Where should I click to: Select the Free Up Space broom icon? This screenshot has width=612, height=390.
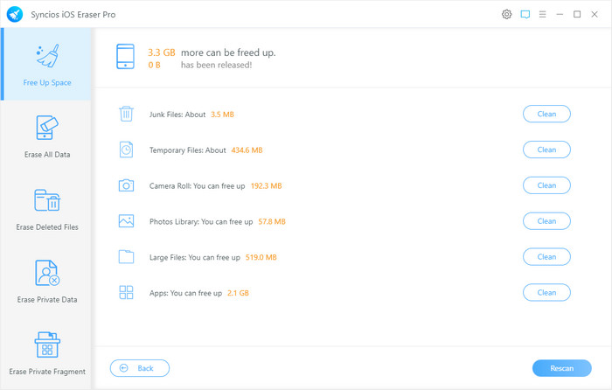point(47,56)
